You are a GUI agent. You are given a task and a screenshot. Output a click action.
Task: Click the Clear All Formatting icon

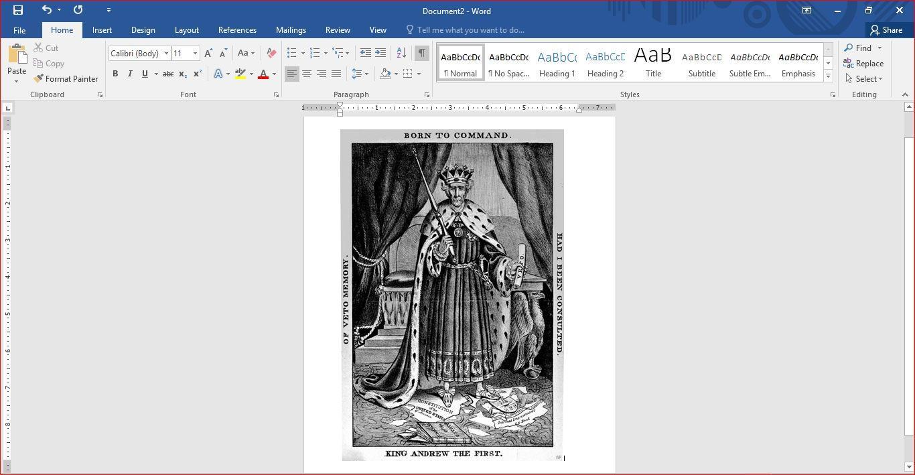[x=271, y=53]
